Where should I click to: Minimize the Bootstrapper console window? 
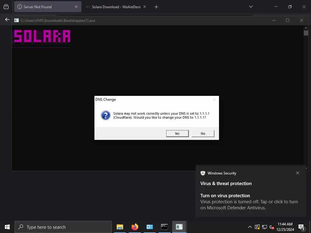274,20
